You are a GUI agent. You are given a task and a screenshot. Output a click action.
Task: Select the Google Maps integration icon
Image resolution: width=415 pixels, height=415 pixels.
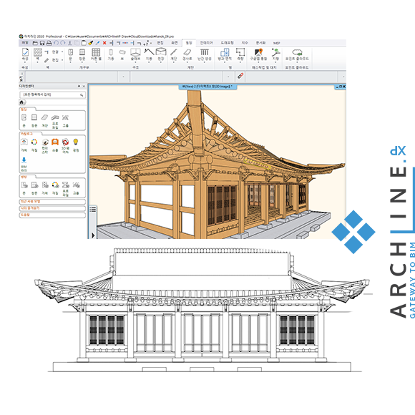258,54
